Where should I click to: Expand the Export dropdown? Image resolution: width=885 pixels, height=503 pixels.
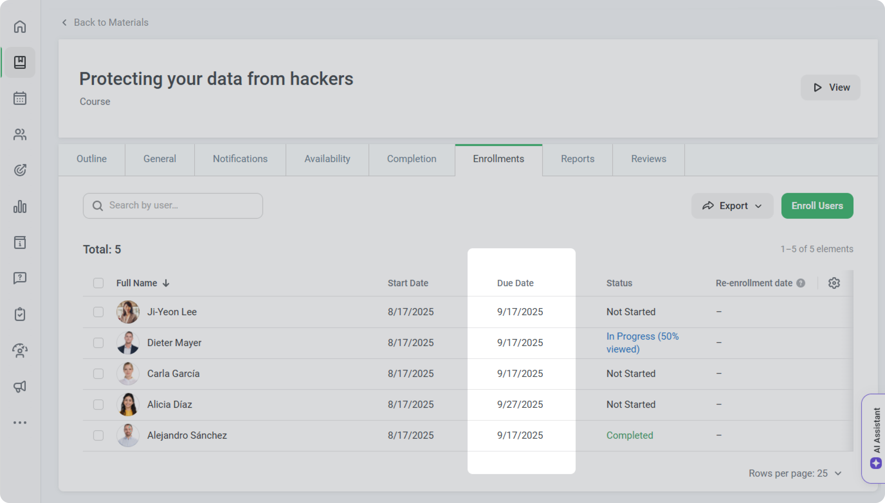tap(732, 206)
